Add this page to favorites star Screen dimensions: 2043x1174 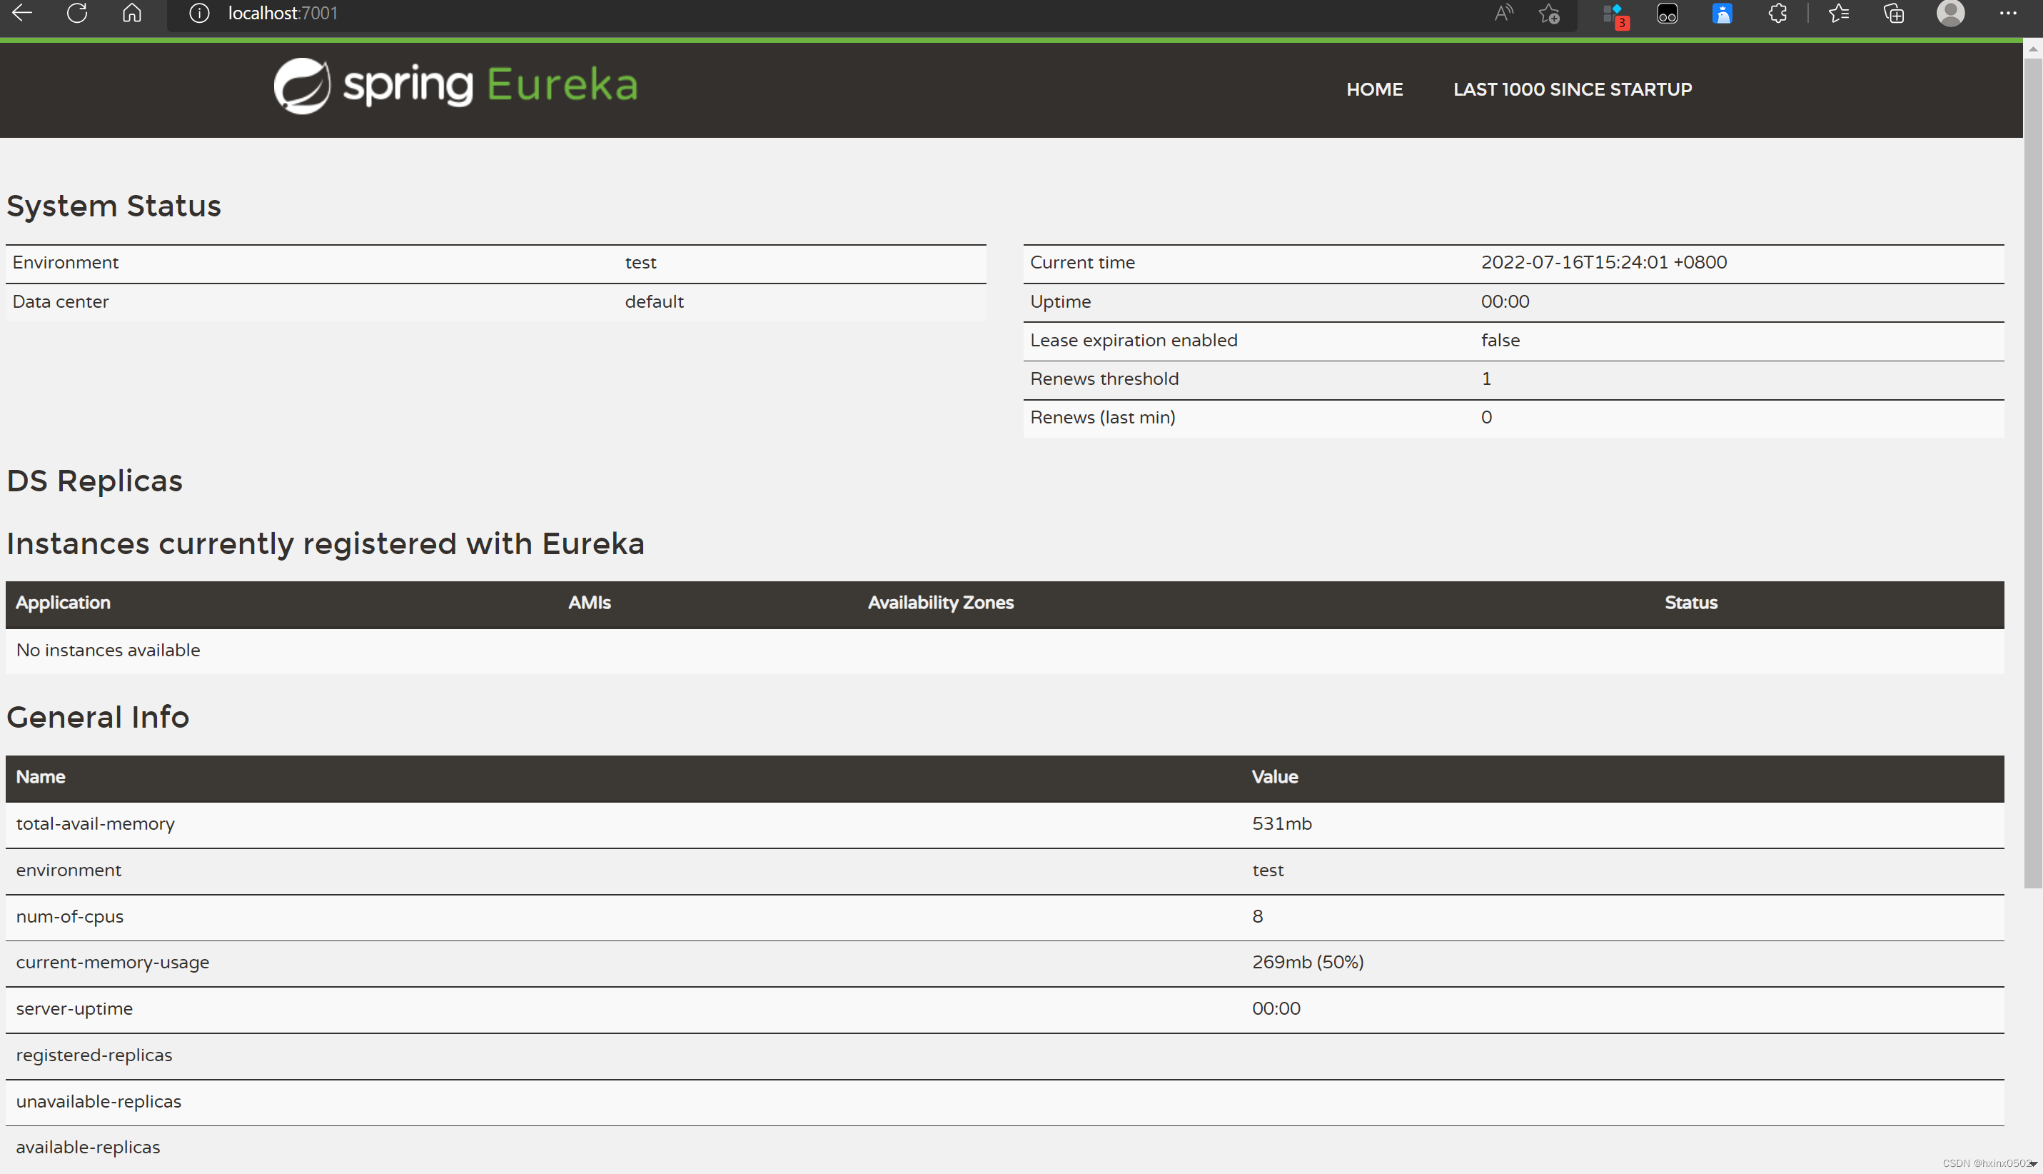[x=1549, y=14]
